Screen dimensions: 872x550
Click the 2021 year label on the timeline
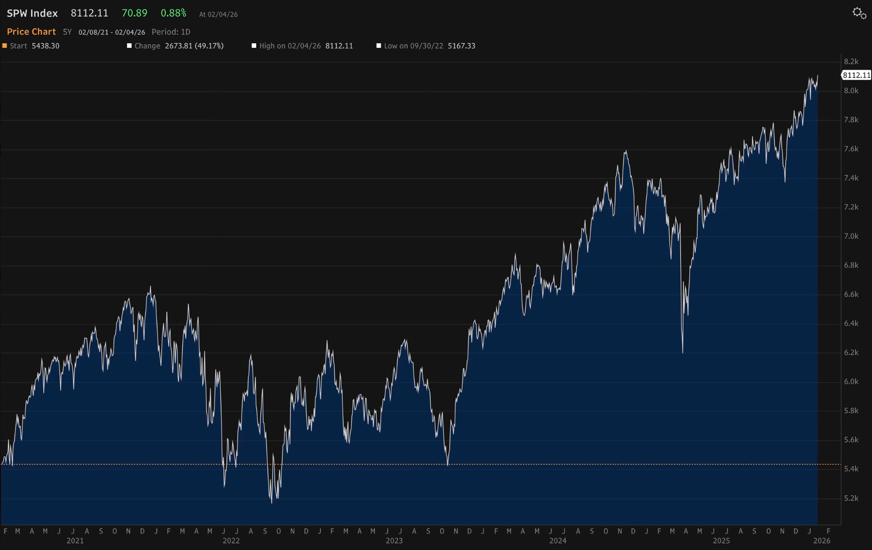(x=75, y=541)
